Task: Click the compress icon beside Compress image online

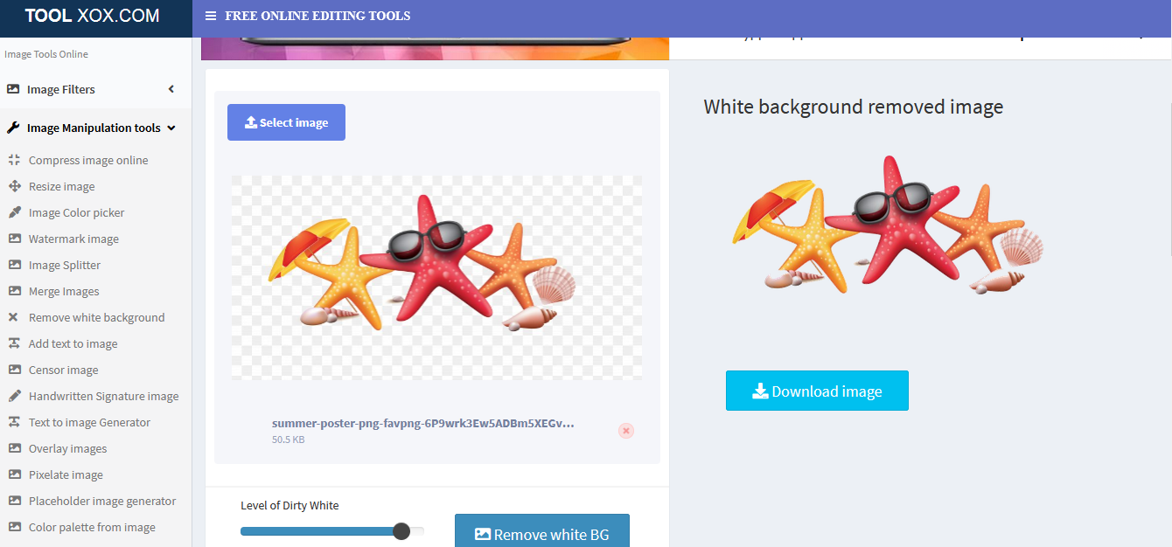Action: click(x=14, y=160)
